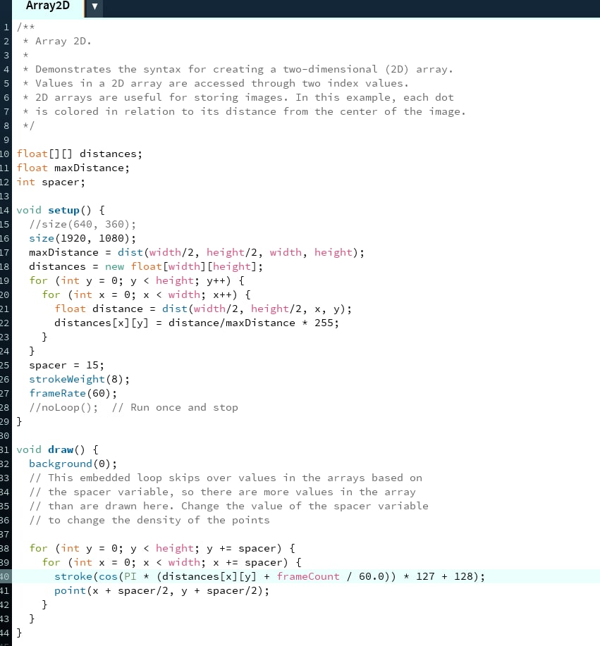600x646 pixels.
Task: Click the 'maxDistance = dist(width/2...' line
Action: pyautogui.click(x=197, y=252)
